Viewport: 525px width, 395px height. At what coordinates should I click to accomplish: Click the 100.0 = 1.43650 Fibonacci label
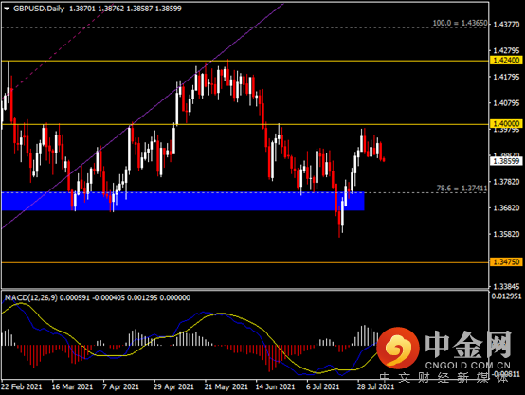click(460, 23)
